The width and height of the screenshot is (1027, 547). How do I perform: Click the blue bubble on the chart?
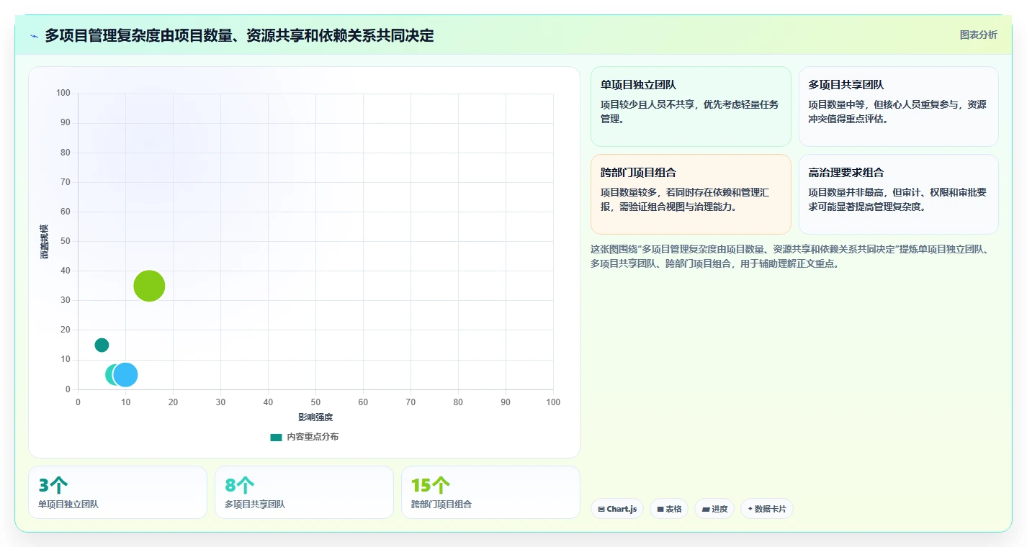pyautogui.click(x=125, y=374)
